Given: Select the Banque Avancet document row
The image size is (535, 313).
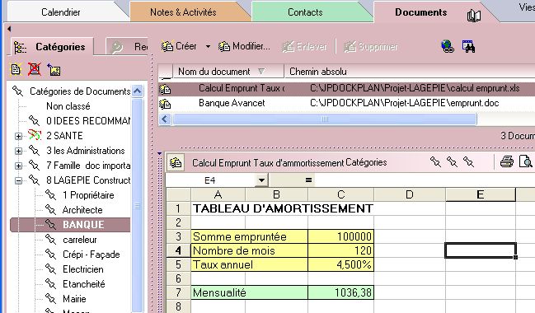Looking at the screenshot, I should [x=346, y=103].
